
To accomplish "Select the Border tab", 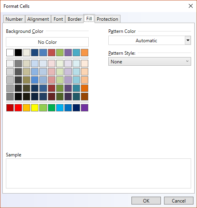I will coord(75,19).
